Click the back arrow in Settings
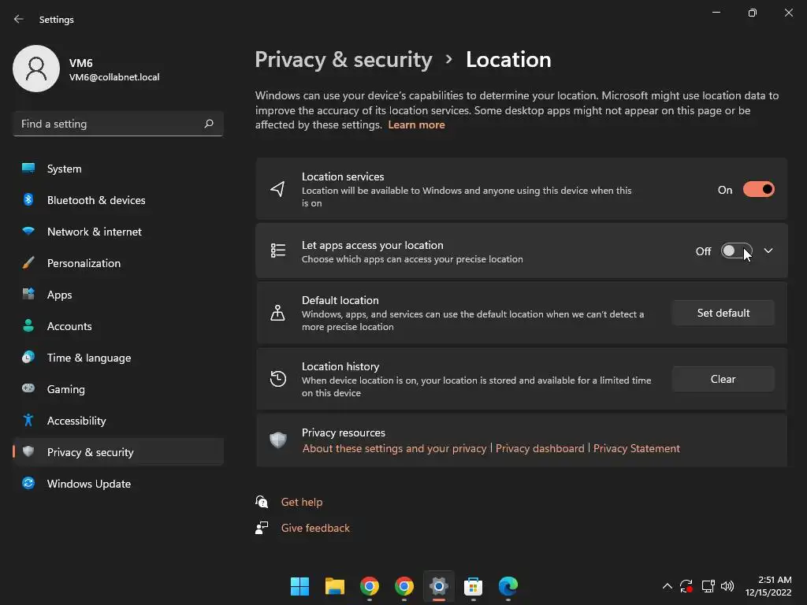The image size is (807, 605). [19, 19]
